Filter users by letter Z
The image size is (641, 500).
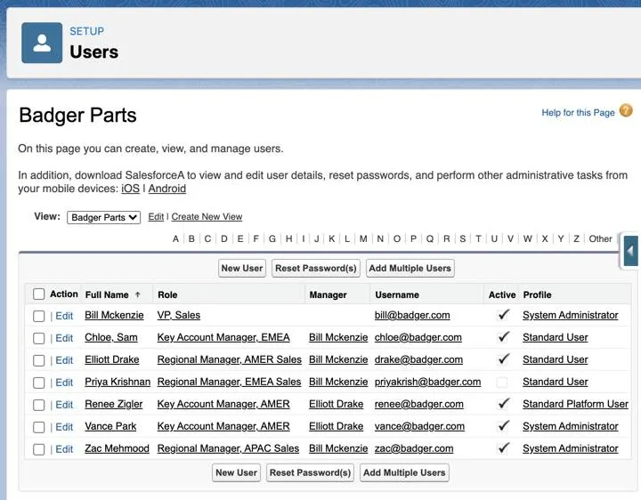pyautogui.click(x=576, y=238)
